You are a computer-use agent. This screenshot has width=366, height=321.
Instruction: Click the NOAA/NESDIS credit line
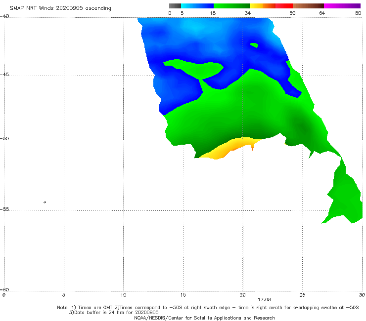click(204, 318)
